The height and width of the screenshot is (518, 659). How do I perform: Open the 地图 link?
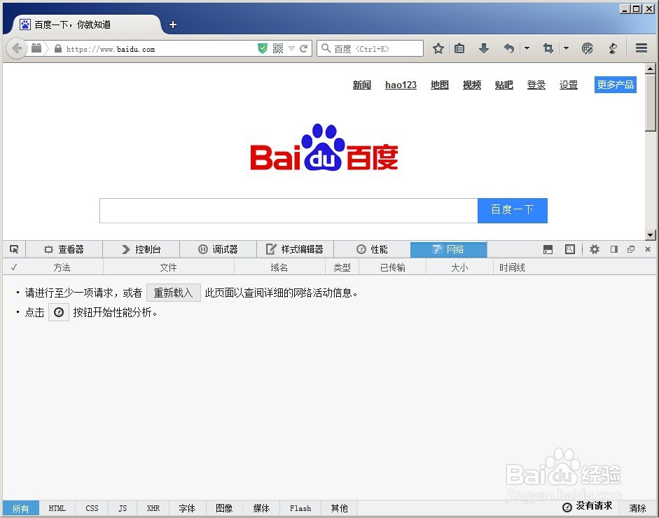click(x=440, y=85)
